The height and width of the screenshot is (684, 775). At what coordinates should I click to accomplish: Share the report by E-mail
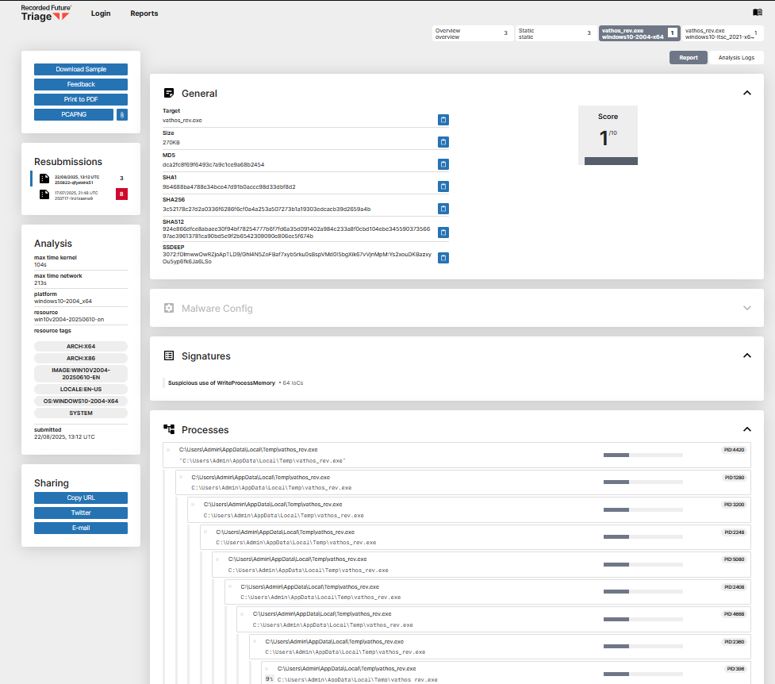pyautogui.click(x=81, y=528)
